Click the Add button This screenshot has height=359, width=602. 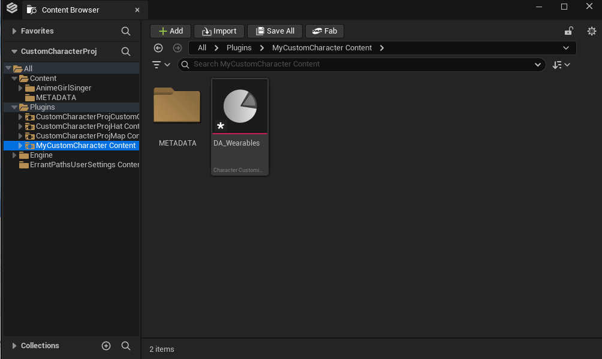[170, 31]
